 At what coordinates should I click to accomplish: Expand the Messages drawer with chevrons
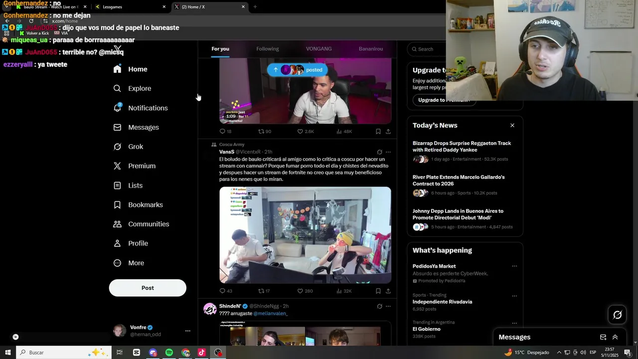pyautogui.click(x=615, y=337)
